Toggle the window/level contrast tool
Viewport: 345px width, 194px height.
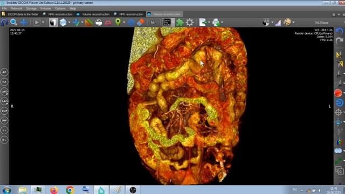(x=53, y=23)
